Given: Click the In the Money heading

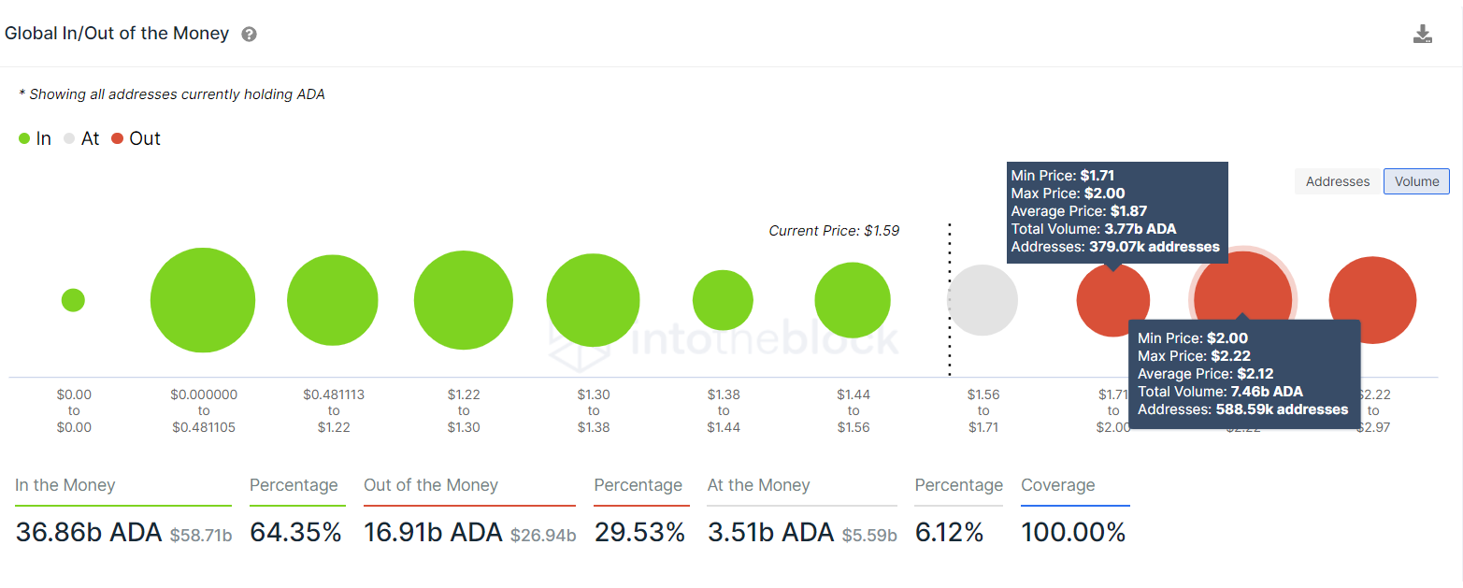Looking at the screenshot, I should point(65,485).
